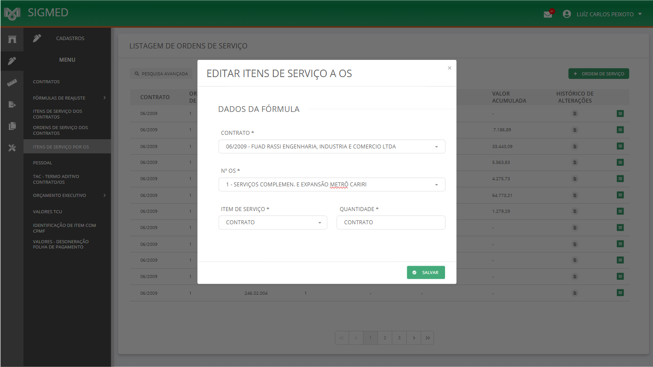
Task: Click the Pesquisa Avançada button
Action: click(161, 74)
